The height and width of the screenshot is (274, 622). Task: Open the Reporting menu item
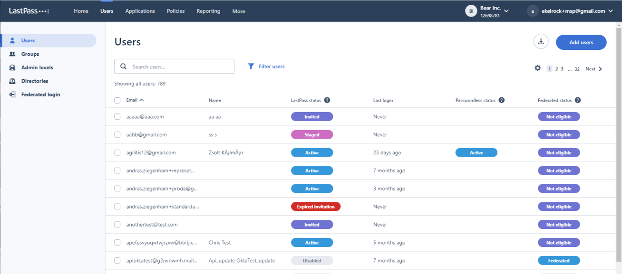(x=208, y=11)
